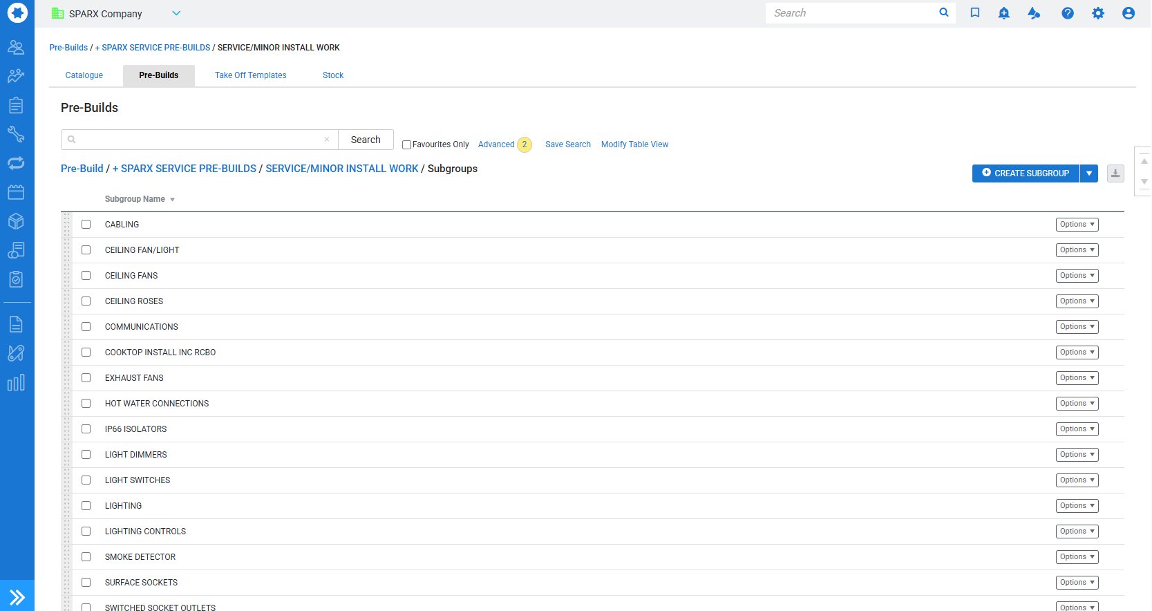The width and height of the screenshot is (1152, 611).
Task: Click the download icon beside Create Subgroup
Action: (x=1115, y=173)
